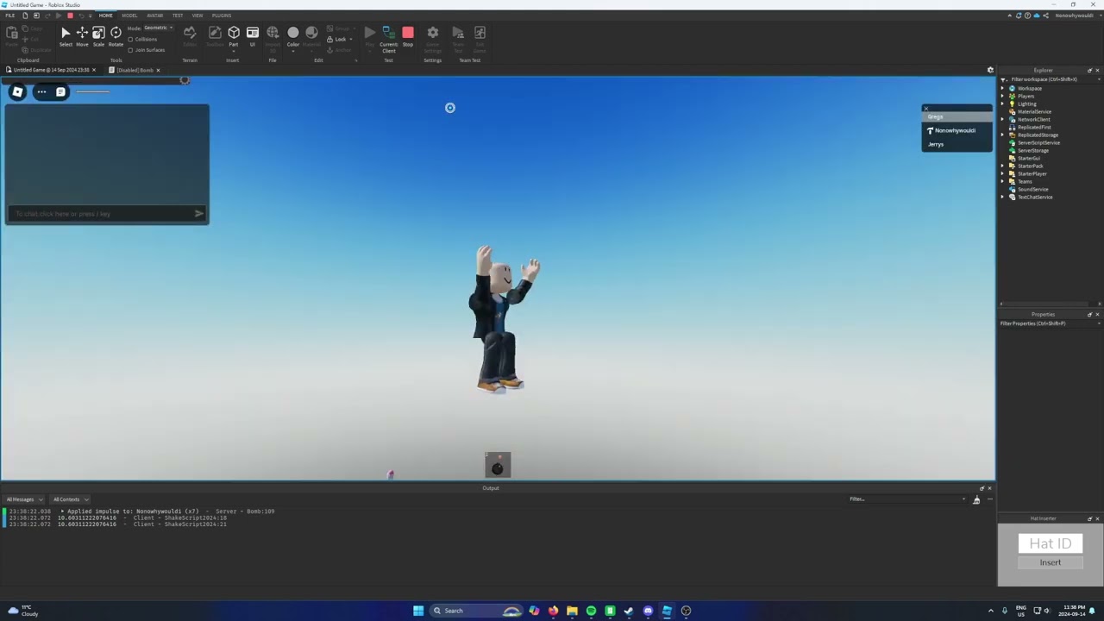Stop the running playtest

coord(408,36)
